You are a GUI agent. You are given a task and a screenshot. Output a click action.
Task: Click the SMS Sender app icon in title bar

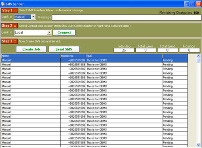tap(3, 4)
